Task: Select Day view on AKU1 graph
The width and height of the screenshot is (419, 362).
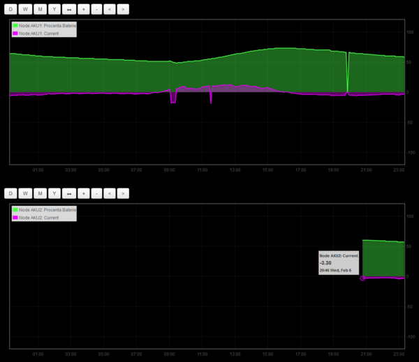Action: [10, 9]
